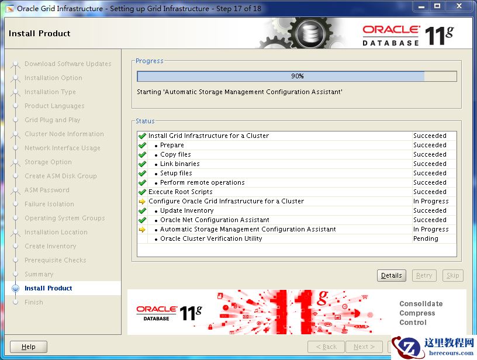Click the yellow arrow beside Configure Oracle Grid Infrastructure

142,201
